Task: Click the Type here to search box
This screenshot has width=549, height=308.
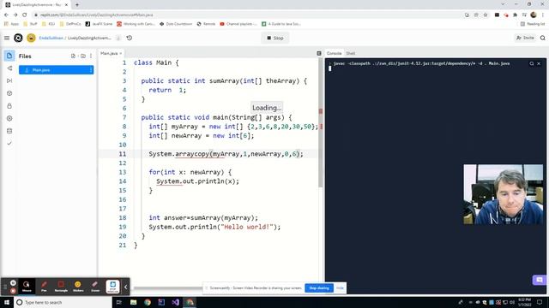Action: point(63,302)
